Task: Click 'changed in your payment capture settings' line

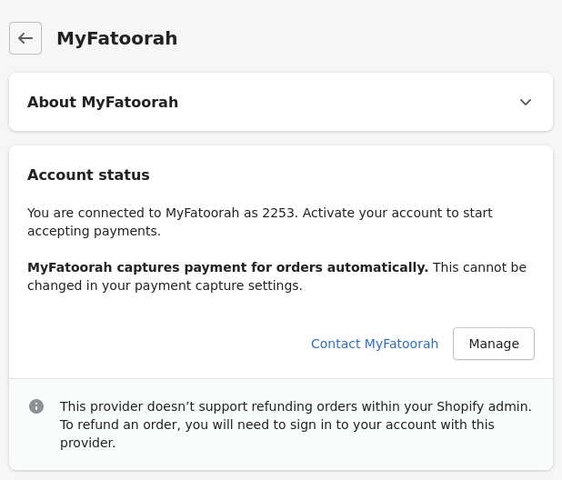Action: pos(165,285)
